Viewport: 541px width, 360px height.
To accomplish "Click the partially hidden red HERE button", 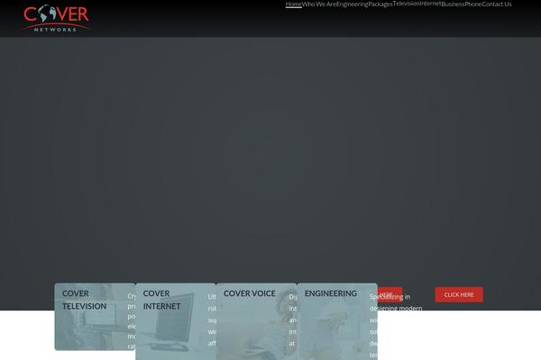I will [390, 295].
